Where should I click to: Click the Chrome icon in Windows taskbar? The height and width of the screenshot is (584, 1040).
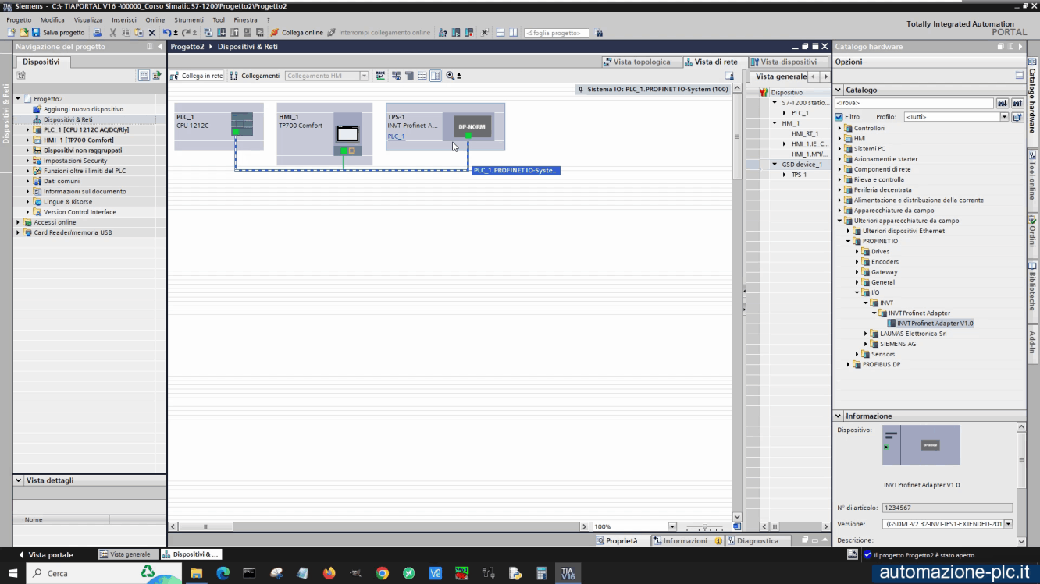(382, 573)
